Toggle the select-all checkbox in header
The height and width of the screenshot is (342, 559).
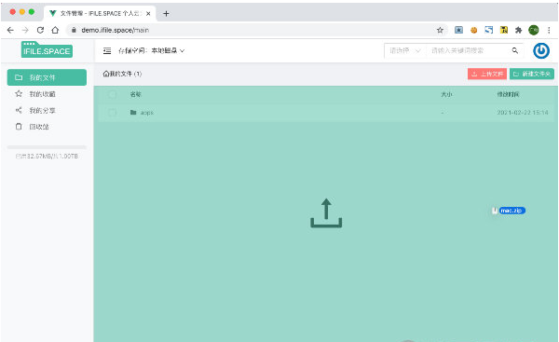click(x=112, y=94)
